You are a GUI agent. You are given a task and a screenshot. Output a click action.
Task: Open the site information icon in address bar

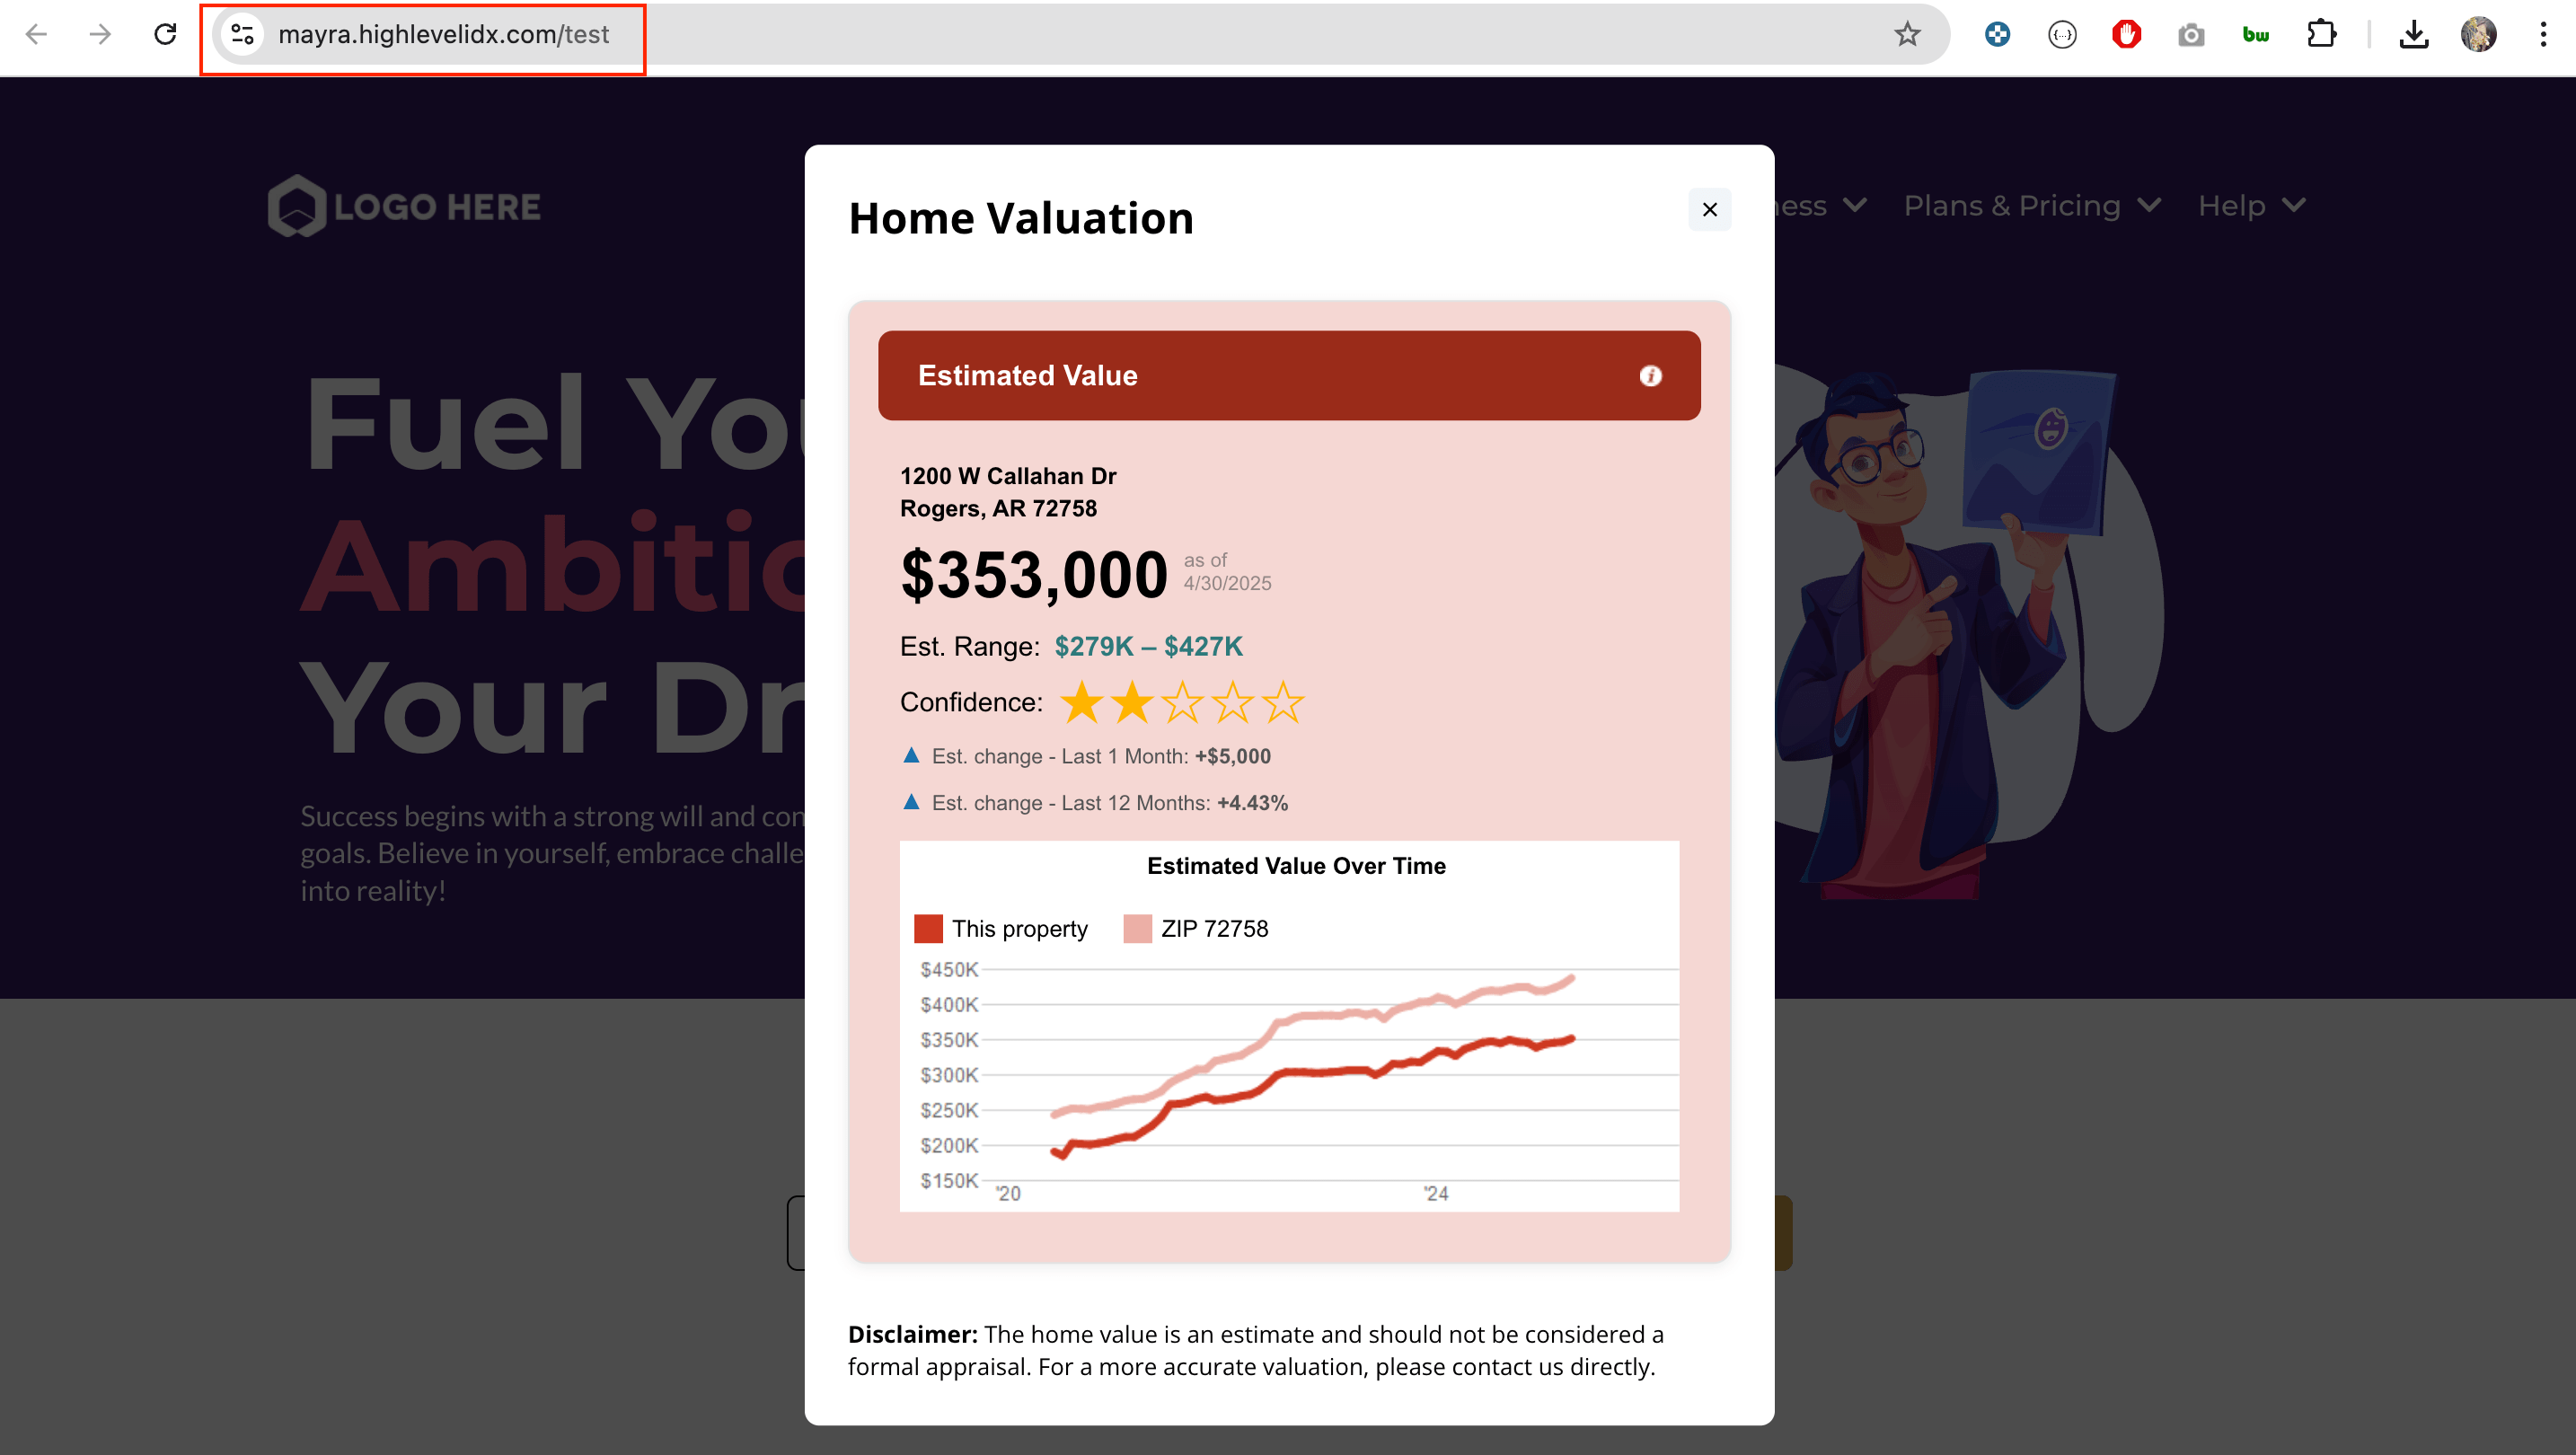coord(242,34)
